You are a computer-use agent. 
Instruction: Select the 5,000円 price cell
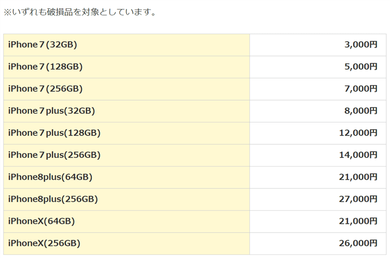point(360,67)
